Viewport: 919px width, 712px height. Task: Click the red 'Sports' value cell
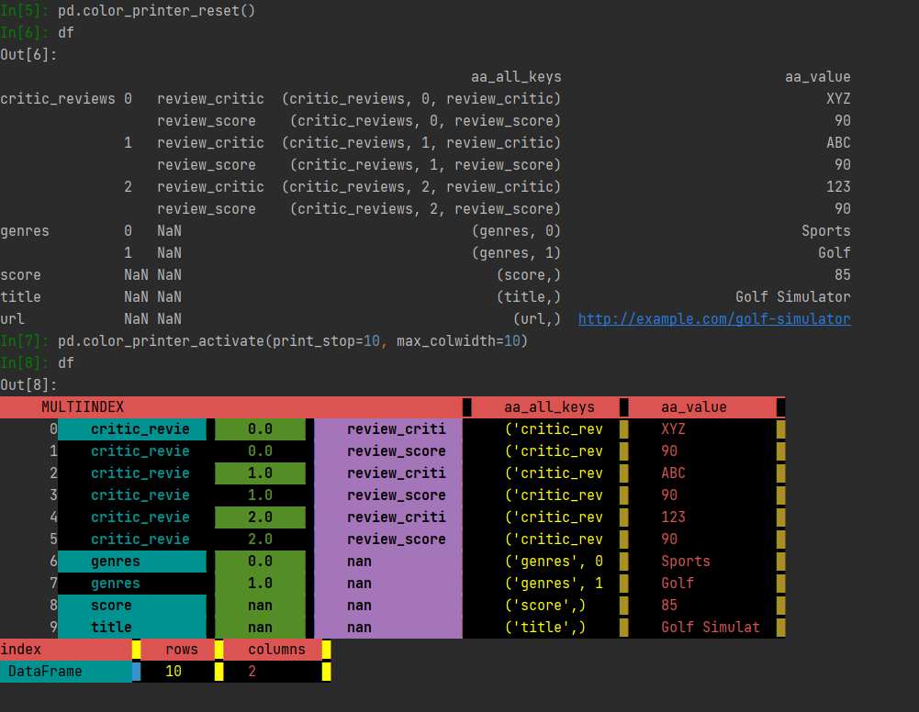tap(685, 562)
